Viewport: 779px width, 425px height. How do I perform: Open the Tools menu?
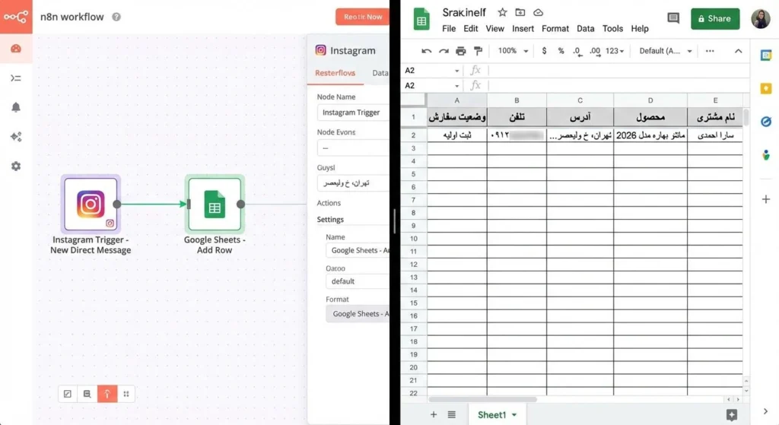point(612,29)
